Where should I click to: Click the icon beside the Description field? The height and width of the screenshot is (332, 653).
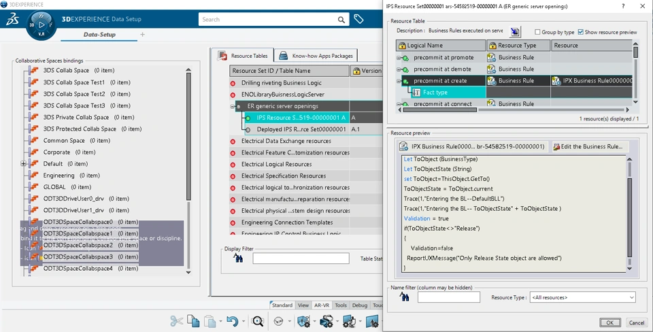tap(515, 32)
